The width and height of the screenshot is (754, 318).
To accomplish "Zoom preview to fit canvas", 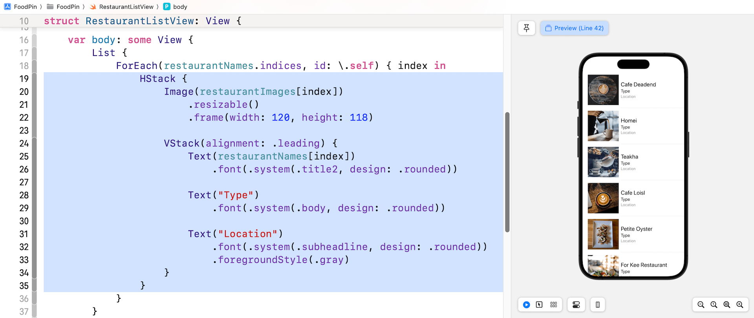I will point(727,305).
